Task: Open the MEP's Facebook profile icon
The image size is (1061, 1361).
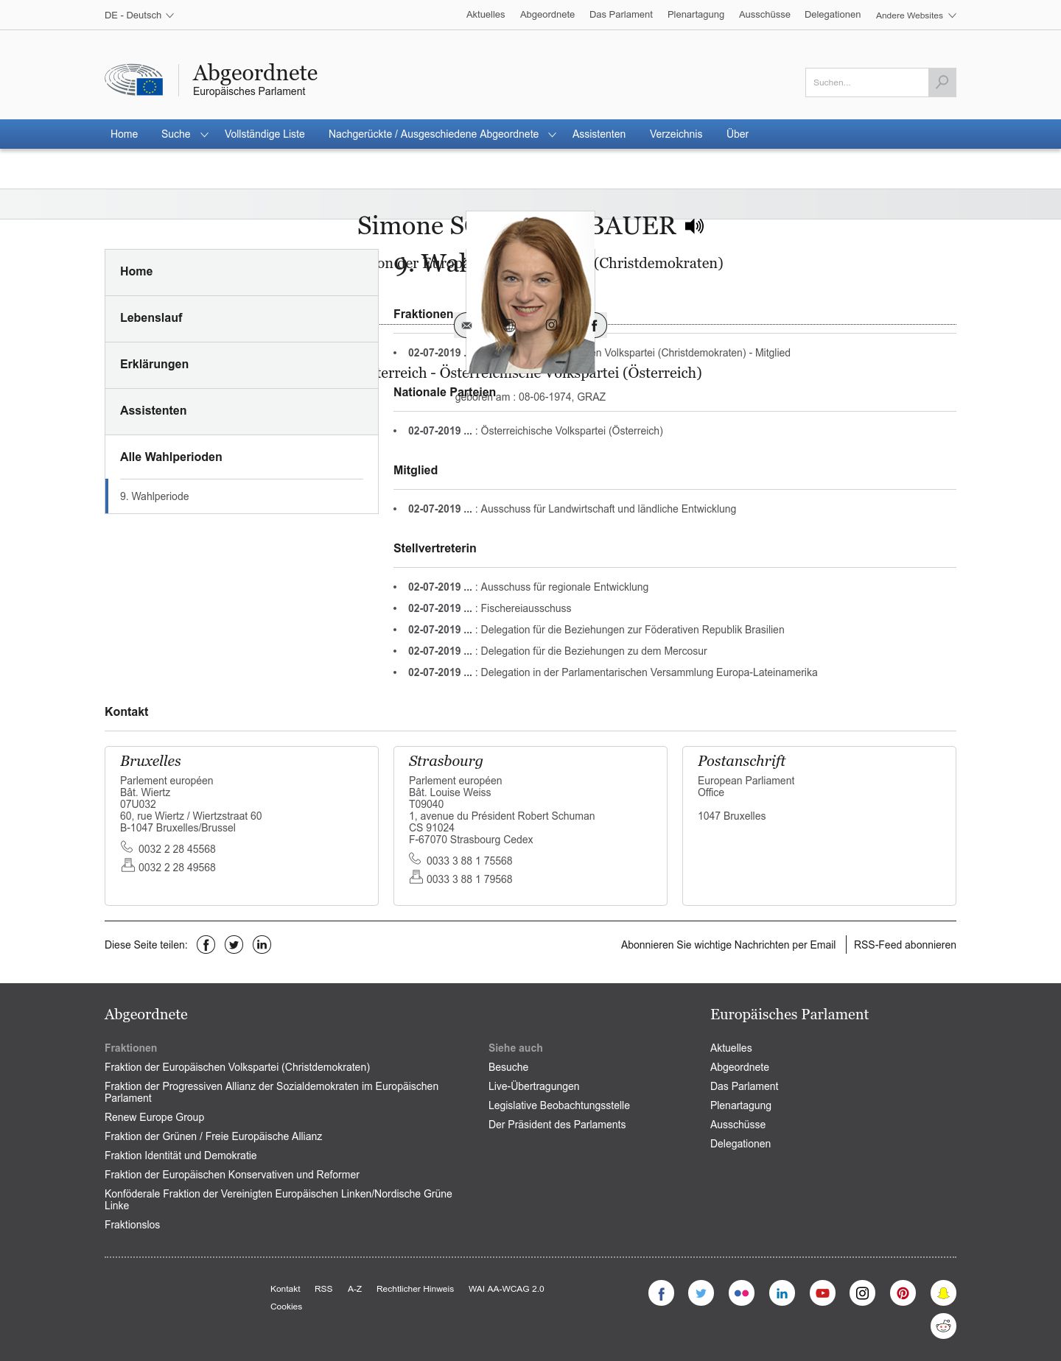Action: pos(594,325)
